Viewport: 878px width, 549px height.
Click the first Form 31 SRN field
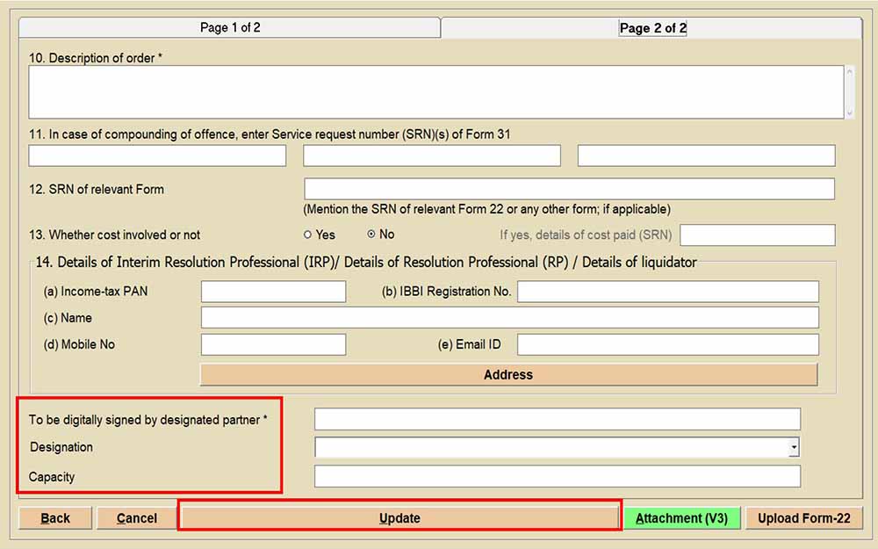(x=157, y=156)
